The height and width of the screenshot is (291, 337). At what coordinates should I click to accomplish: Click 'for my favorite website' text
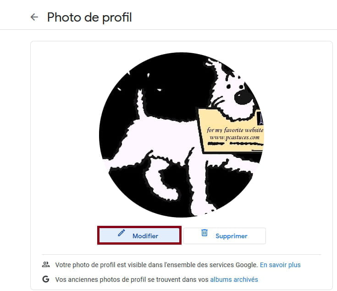[x=235, y=130]
